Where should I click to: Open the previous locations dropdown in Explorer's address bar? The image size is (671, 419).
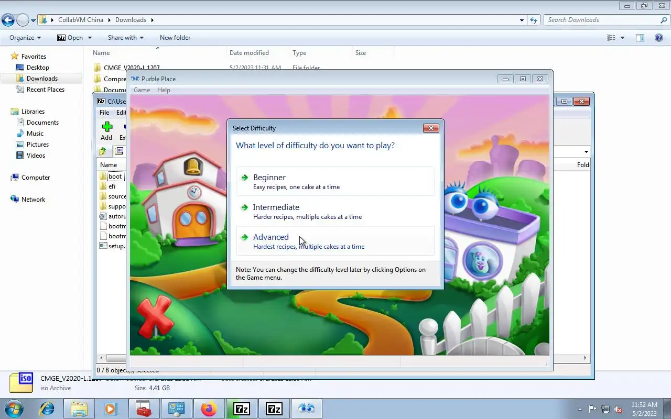[x=522, y=20]
